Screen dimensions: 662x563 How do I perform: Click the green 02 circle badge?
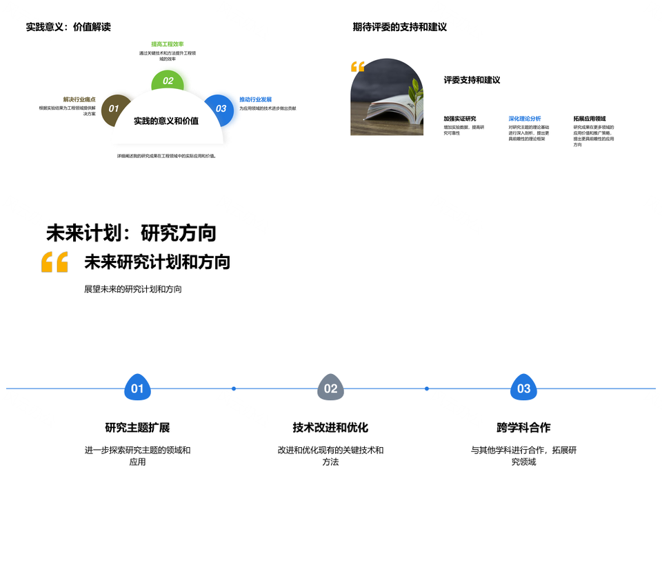168,80
